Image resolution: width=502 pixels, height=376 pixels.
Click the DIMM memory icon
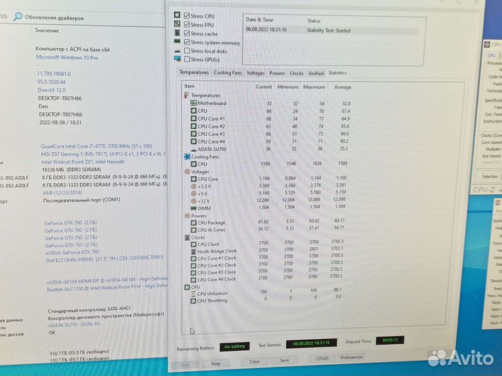pos(194,208)
